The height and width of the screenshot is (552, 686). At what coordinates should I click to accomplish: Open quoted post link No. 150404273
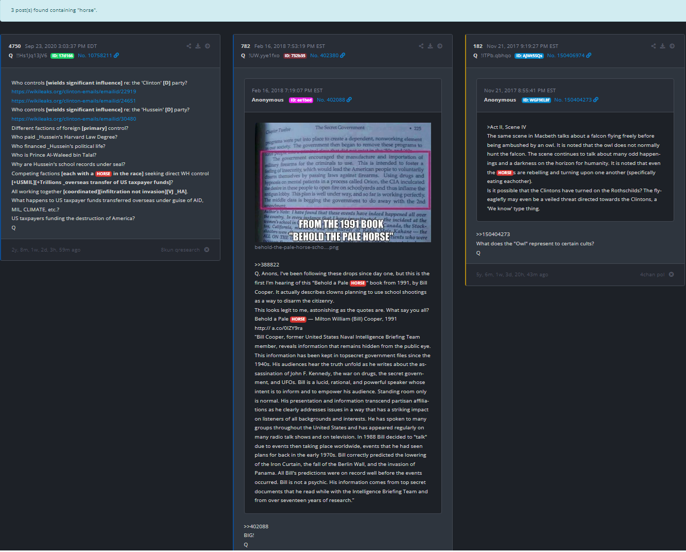coord(573,100)
